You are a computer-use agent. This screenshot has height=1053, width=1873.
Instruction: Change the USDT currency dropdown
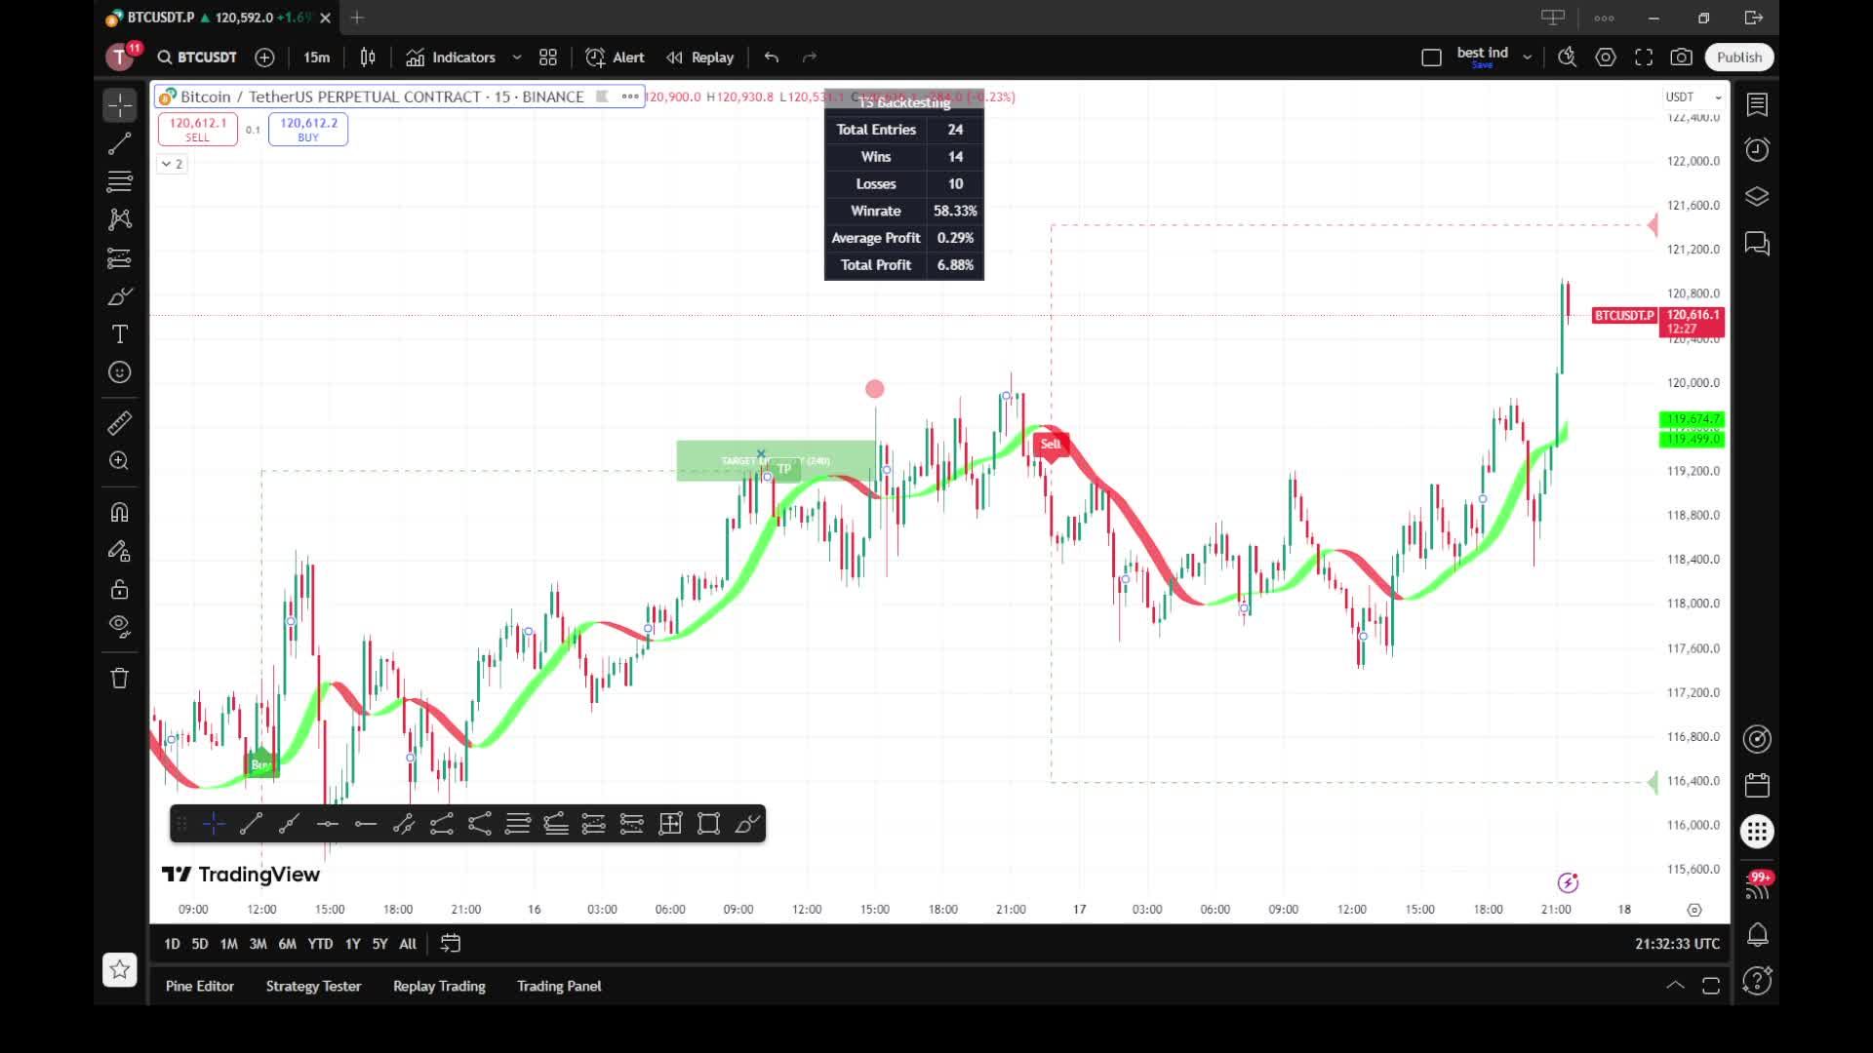coord(1694,97)
